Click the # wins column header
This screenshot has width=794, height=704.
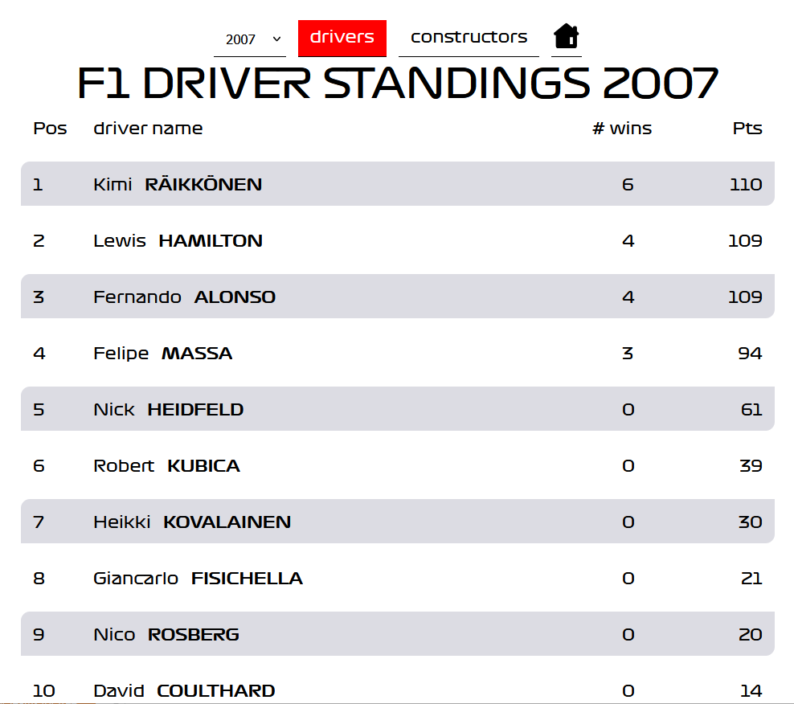point(622,129)
